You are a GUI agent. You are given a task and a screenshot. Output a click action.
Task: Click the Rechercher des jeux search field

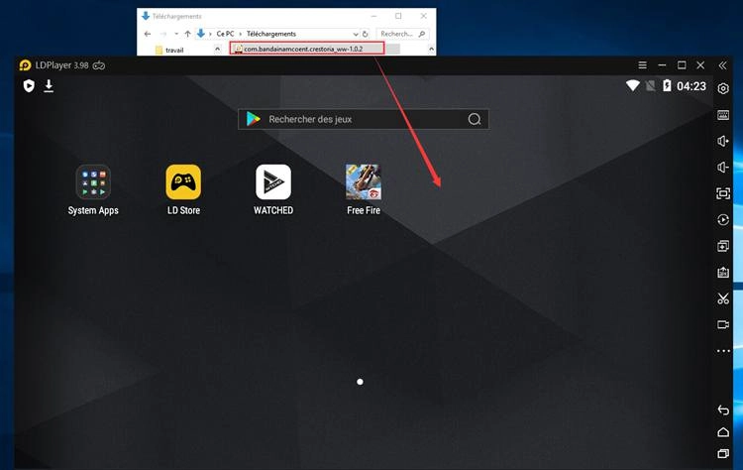click(x=364, y=119)
